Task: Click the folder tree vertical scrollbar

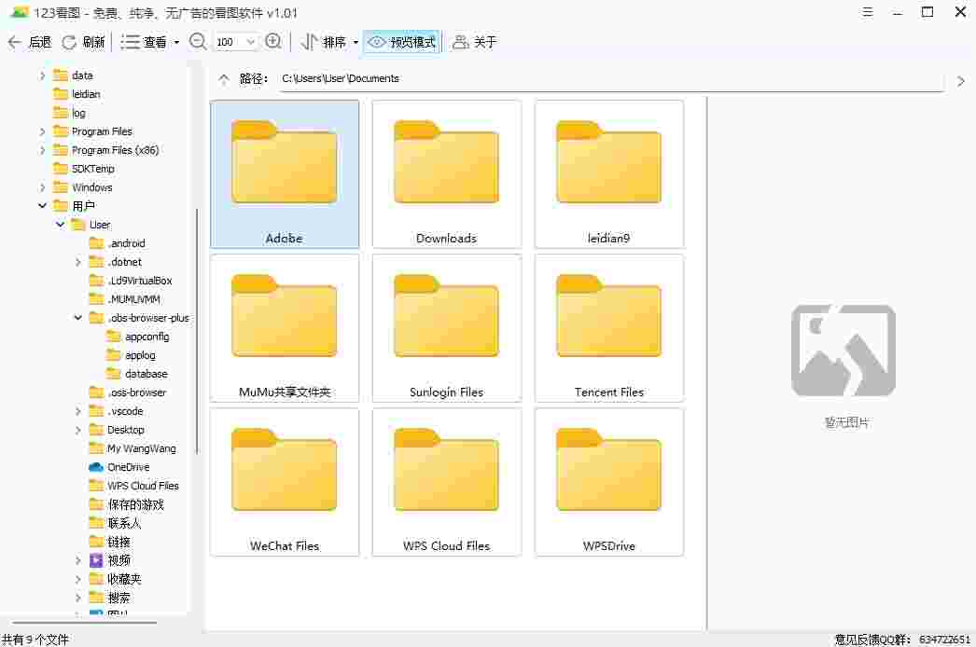Action: point(197,326)
